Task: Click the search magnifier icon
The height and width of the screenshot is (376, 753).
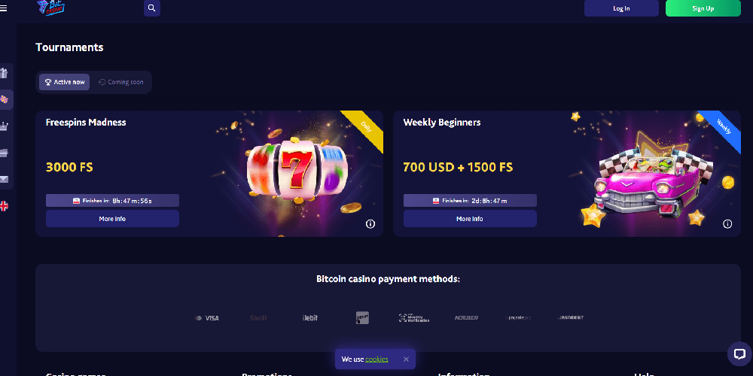Action: [x=152, y=8]
